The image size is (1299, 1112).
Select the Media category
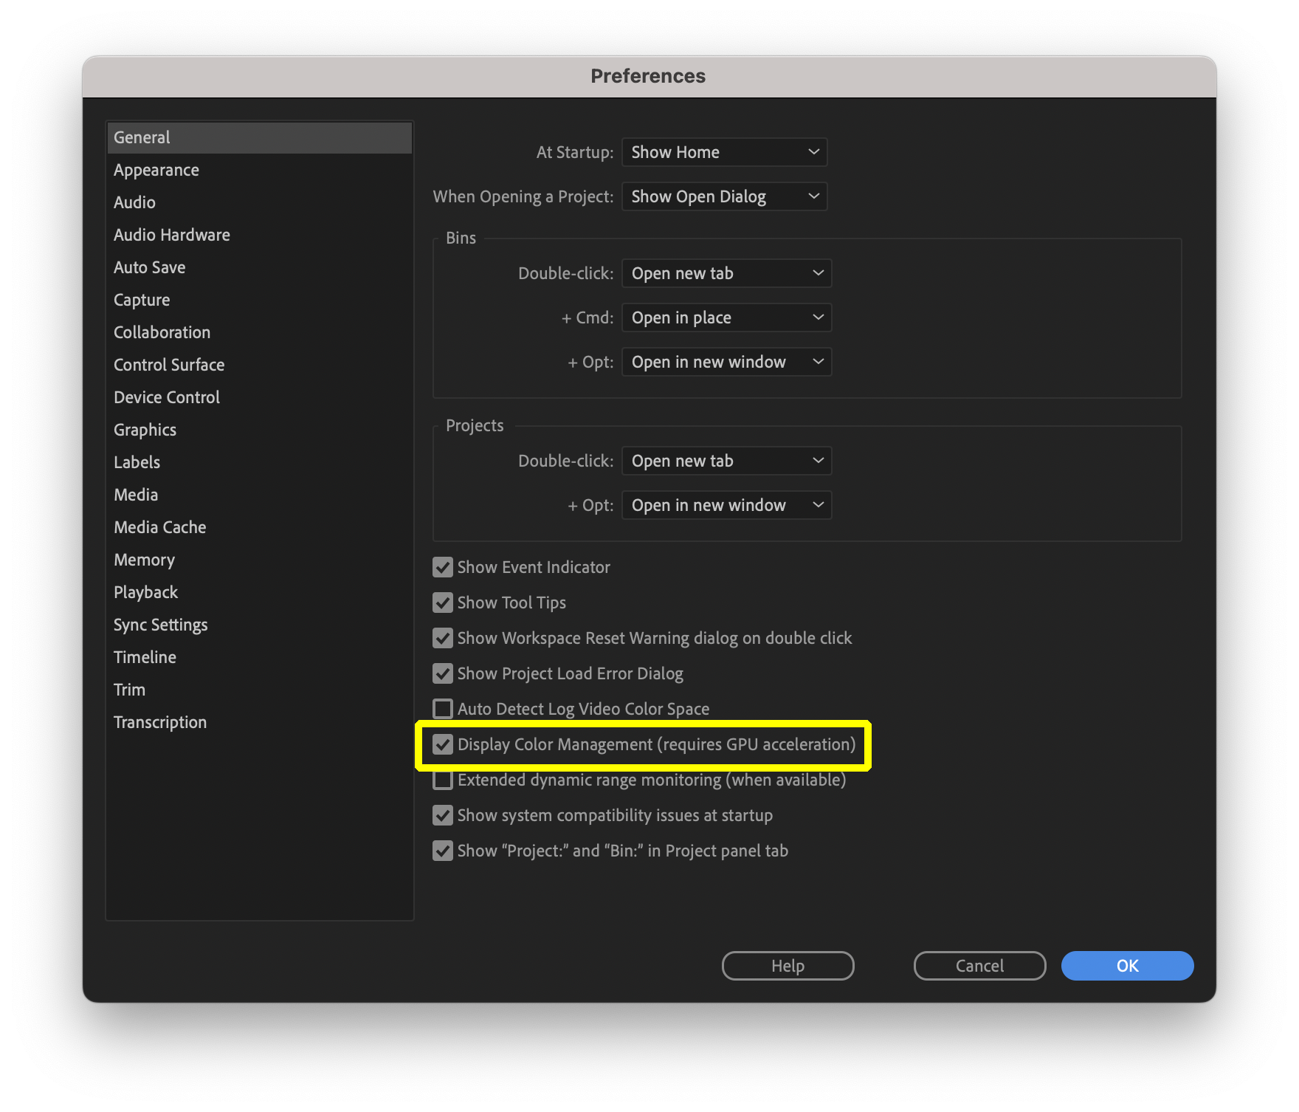click(259, 495)
